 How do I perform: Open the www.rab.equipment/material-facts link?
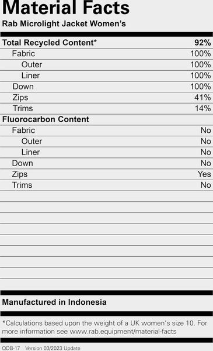[x=123, y=332]
